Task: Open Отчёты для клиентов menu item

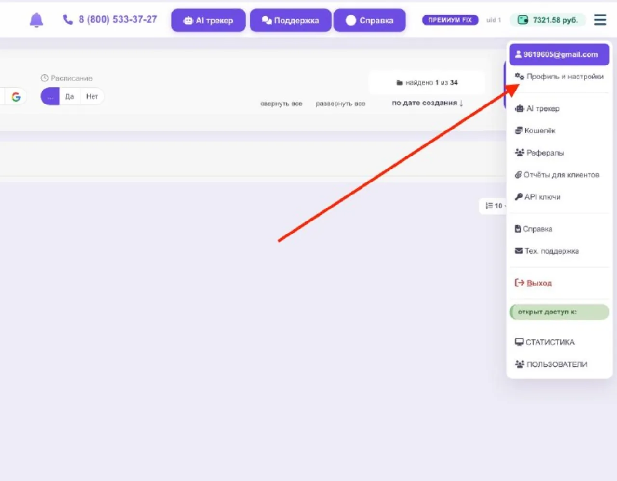Action: pos(559,175)
